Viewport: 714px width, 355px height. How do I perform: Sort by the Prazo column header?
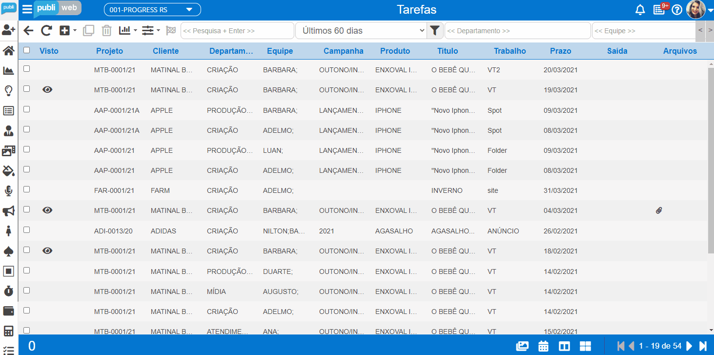(x=560, y=51)
